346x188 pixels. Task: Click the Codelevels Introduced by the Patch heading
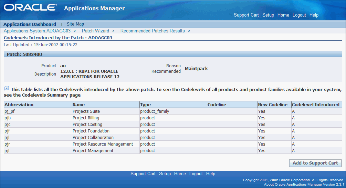pos(58,38)
